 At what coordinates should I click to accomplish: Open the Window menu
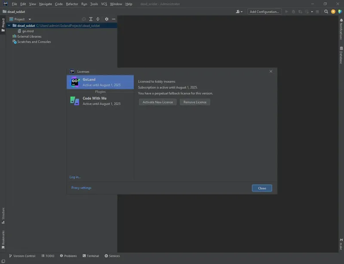point(116,4)
